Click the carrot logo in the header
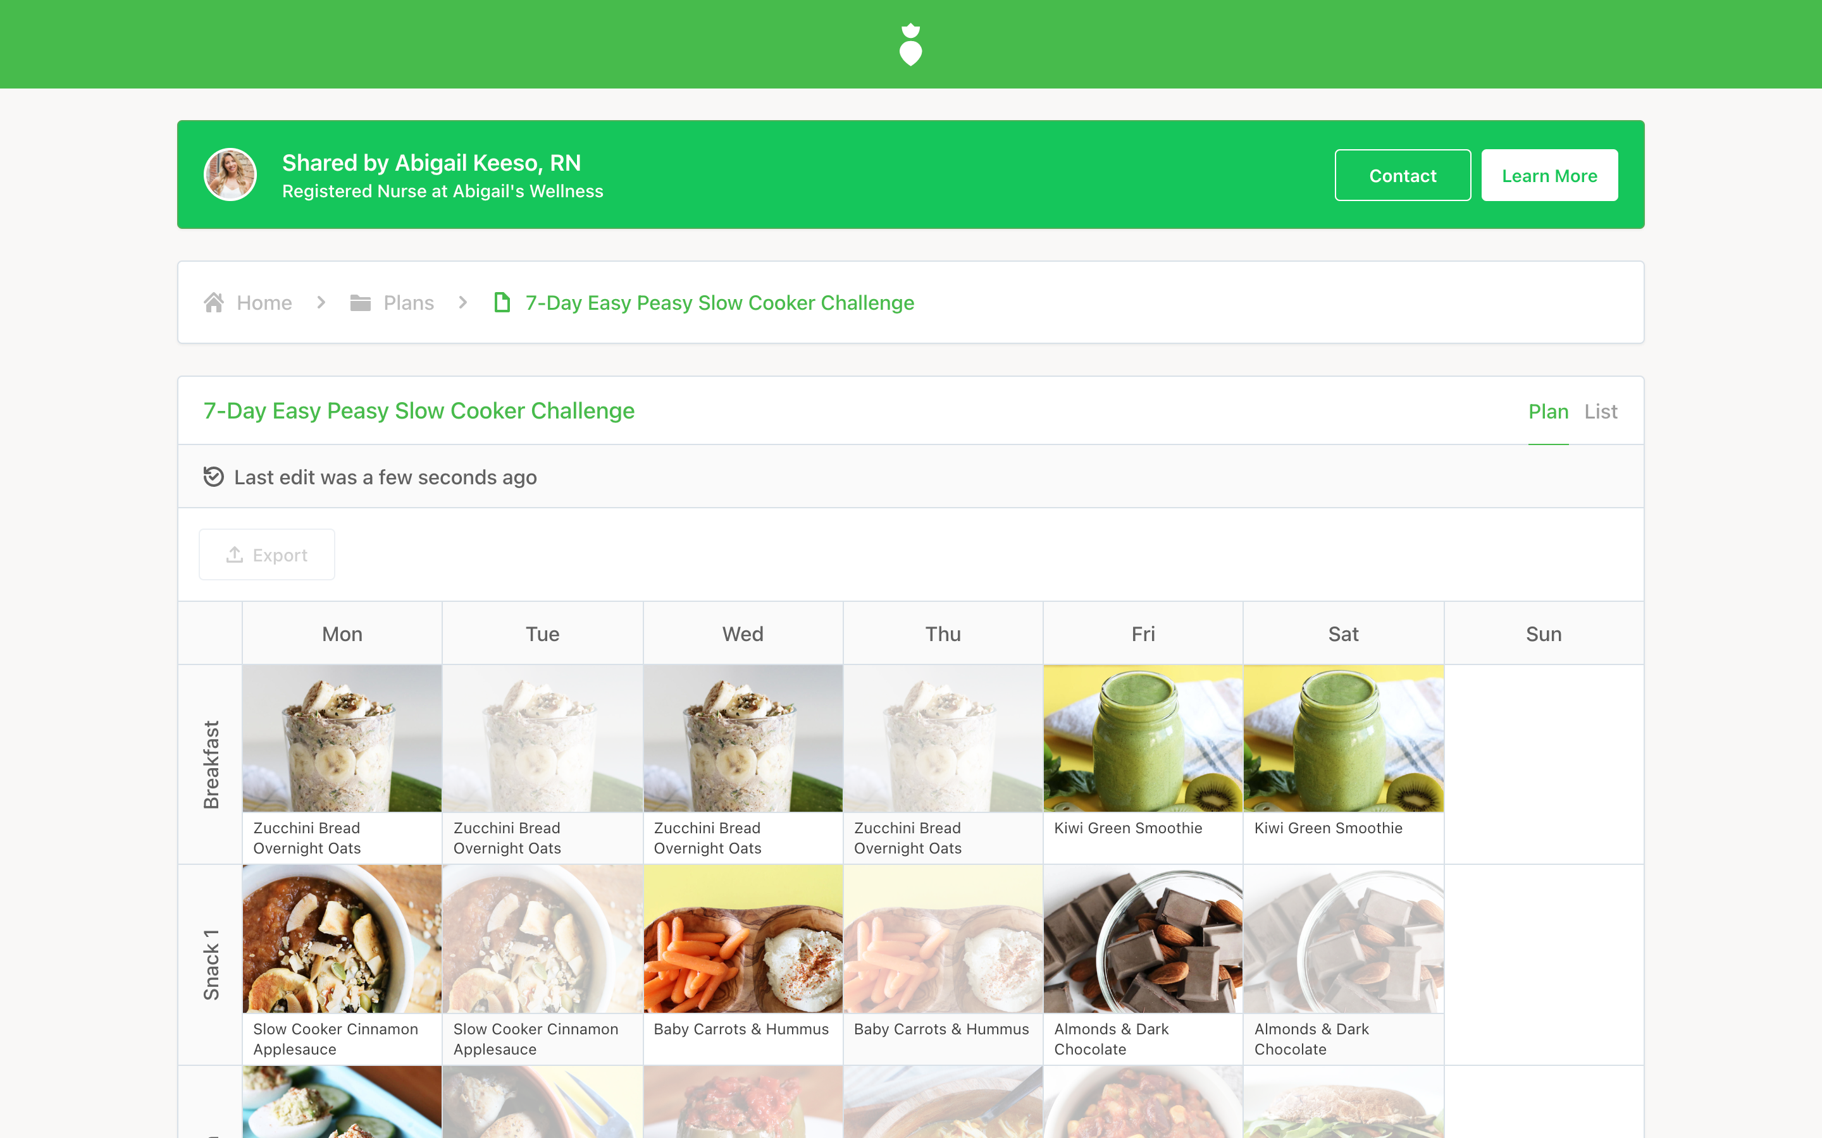 (910, 44)
